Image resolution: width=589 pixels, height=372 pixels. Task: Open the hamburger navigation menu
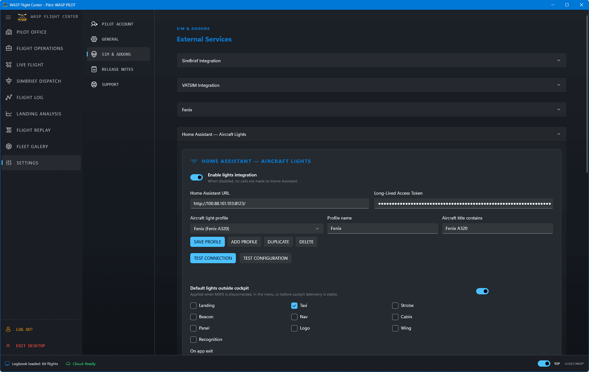tap(8, 17)
